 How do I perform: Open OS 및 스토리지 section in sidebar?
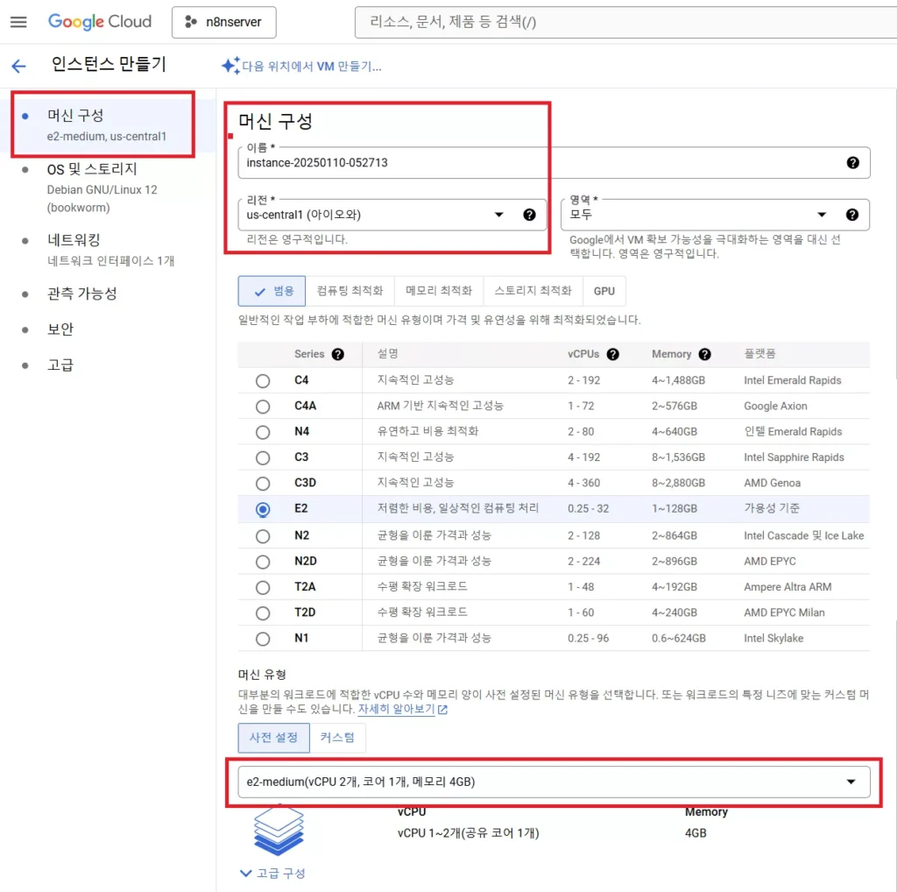pos(102,188)
